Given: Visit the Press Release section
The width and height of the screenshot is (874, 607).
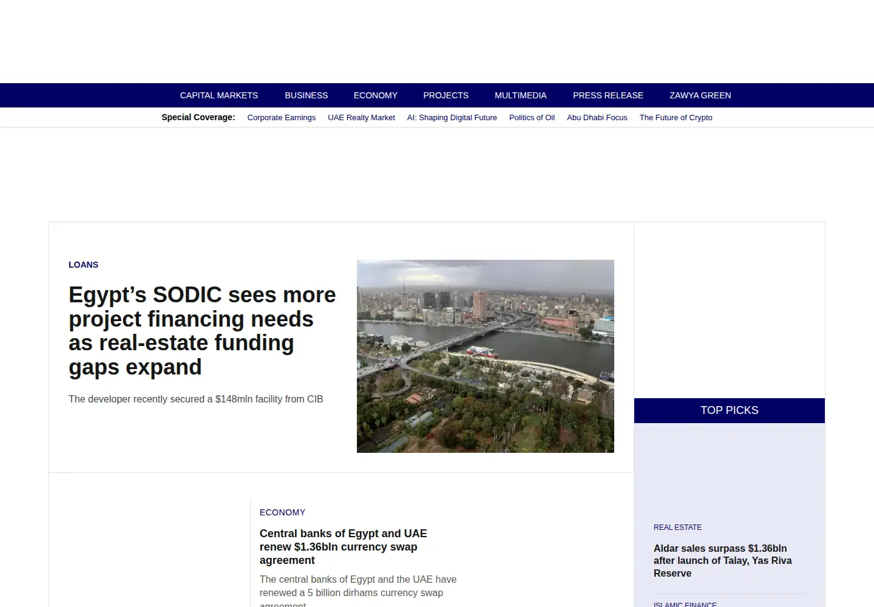Looking at the screenshot, I should click(608, 95).
